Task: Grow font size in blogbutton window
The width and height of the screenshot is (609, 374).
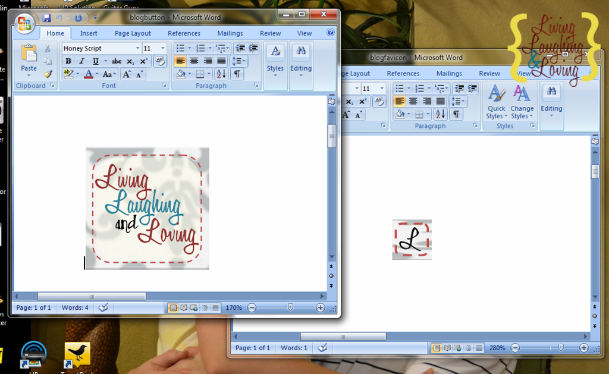Action: click(127, 74)
